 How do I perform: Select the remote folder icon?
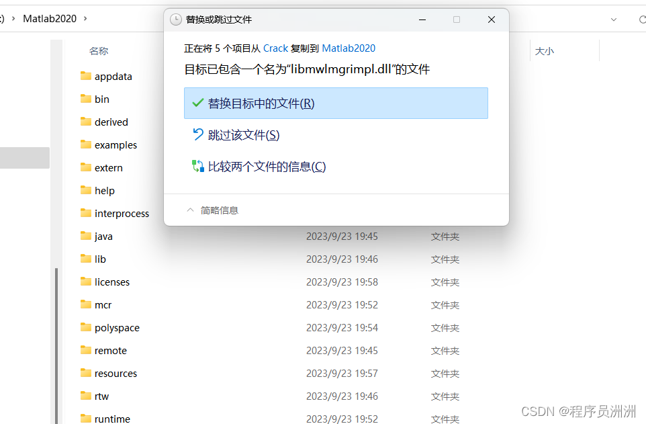[x=86, y=350]
